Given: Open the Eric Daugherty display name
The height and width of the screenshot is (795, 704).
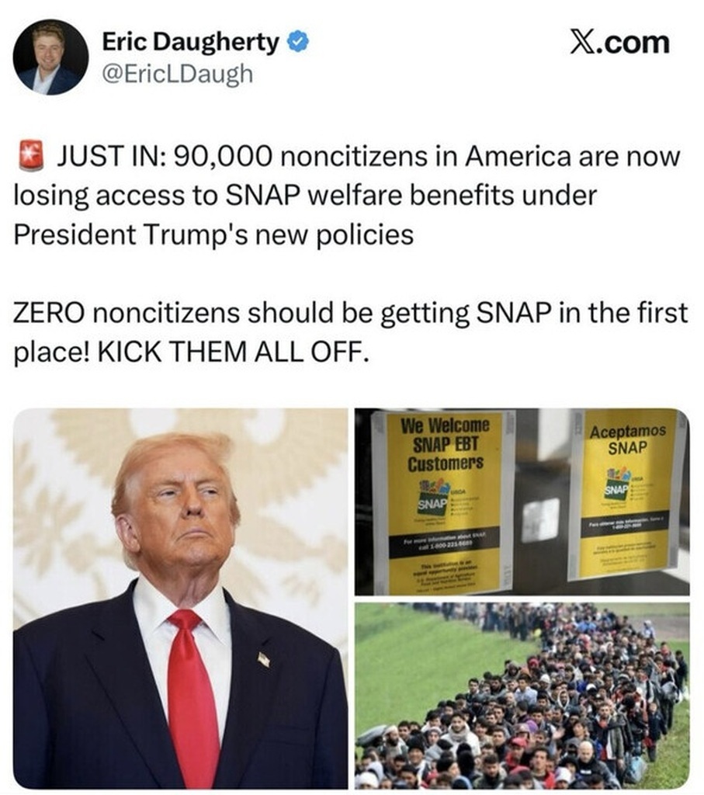Looking at the screenshot, I should point(191,42).
